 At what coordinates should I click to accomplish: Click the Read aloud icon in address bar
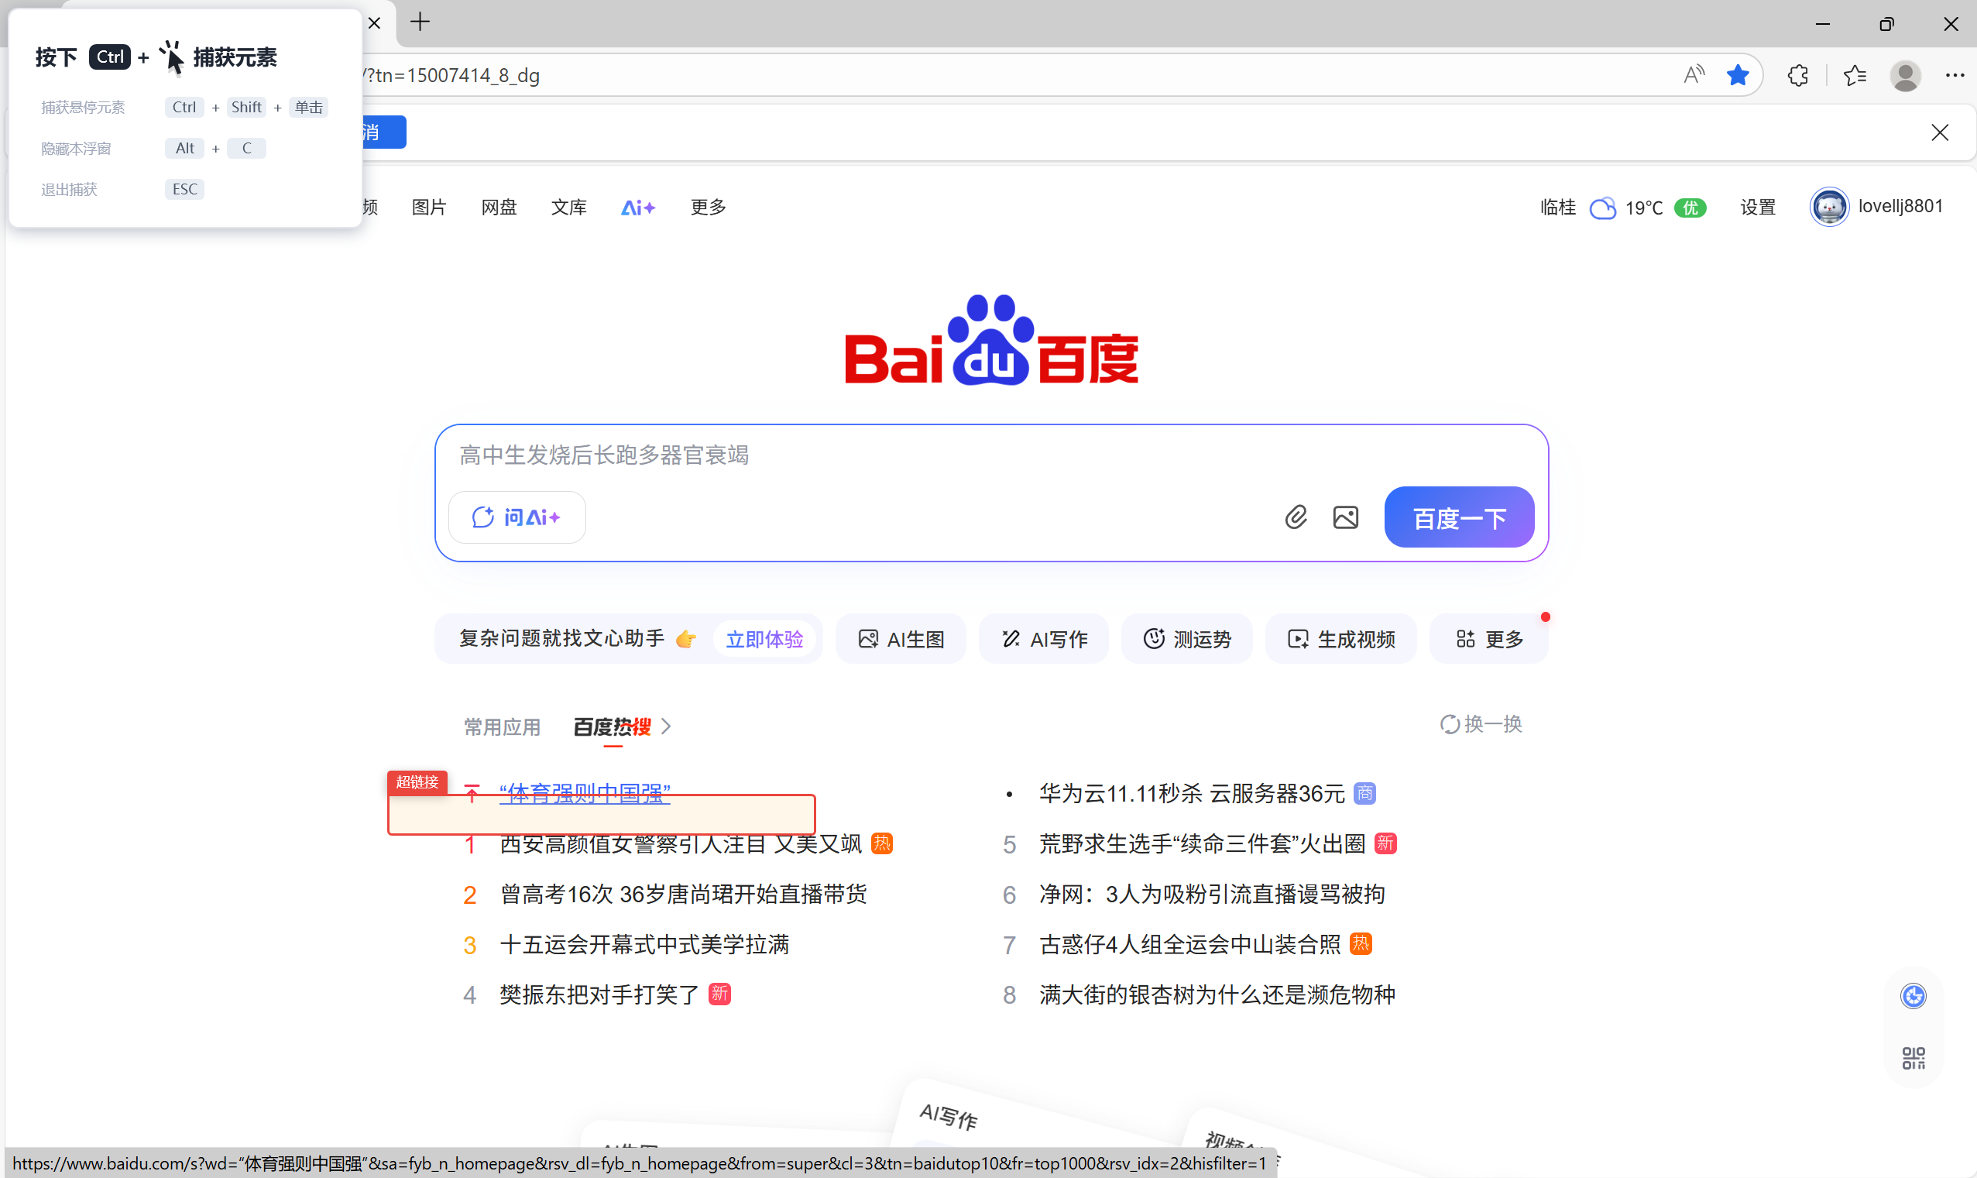(1693, 74)
